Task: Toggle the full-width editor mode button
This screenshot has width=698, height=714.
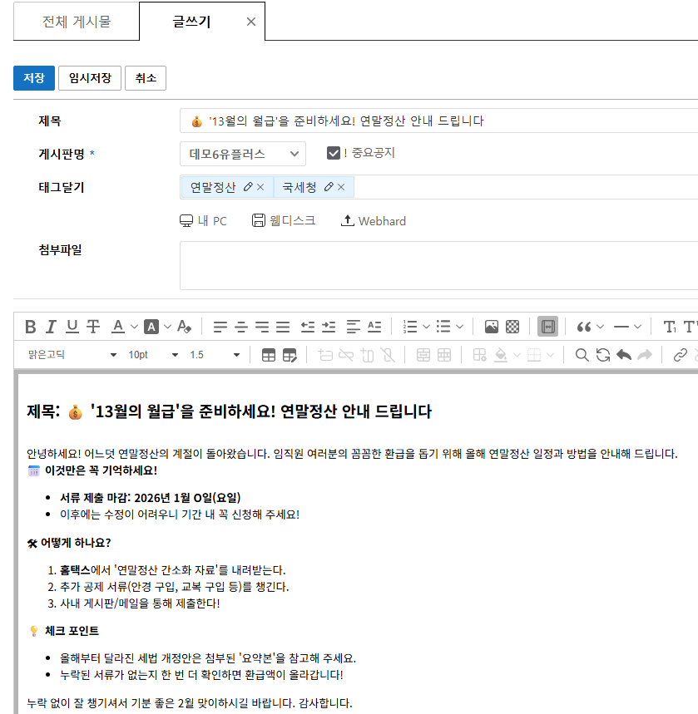Action: tap(547, 327)
